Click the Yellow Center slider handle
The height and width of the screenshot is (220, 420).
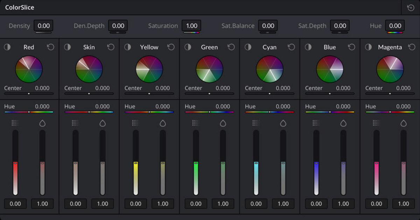[x=149, y=94]
